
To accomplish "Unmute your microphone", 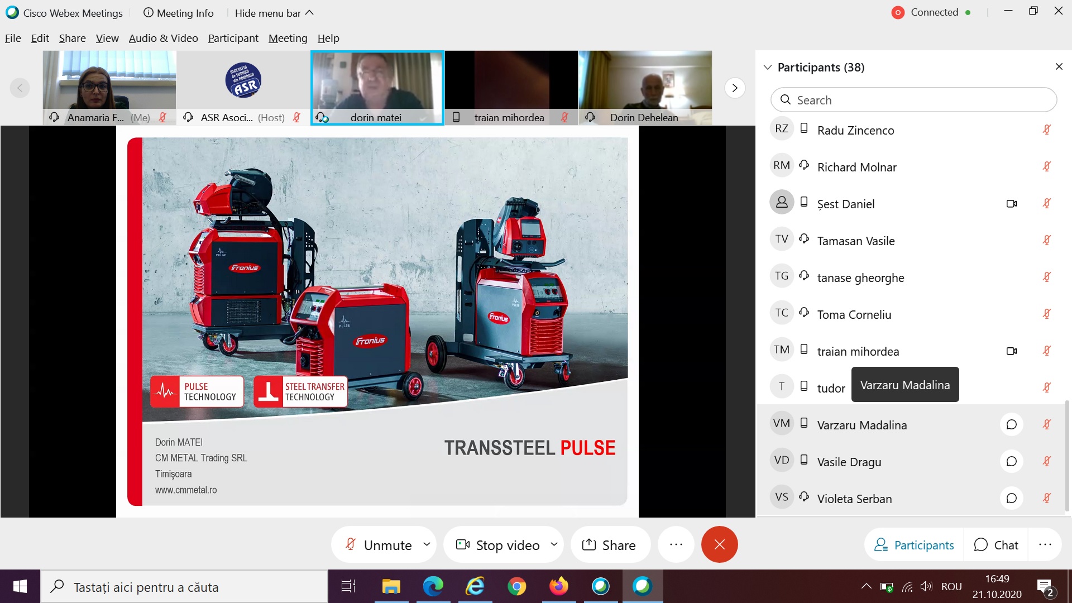I will point(380,544).
